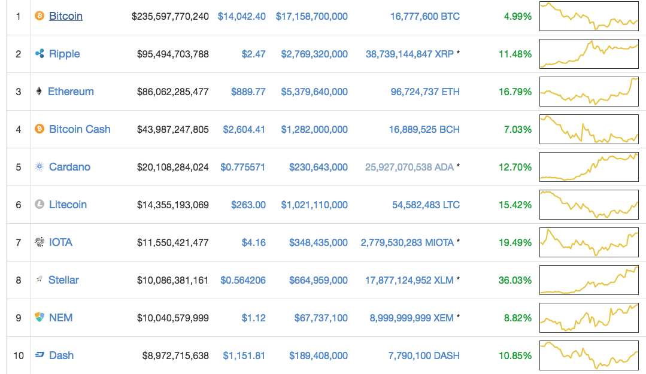Click IOTA supply 2,779,530,283 MIOTA
Screen dimensions: 646x374
[407, 242]
